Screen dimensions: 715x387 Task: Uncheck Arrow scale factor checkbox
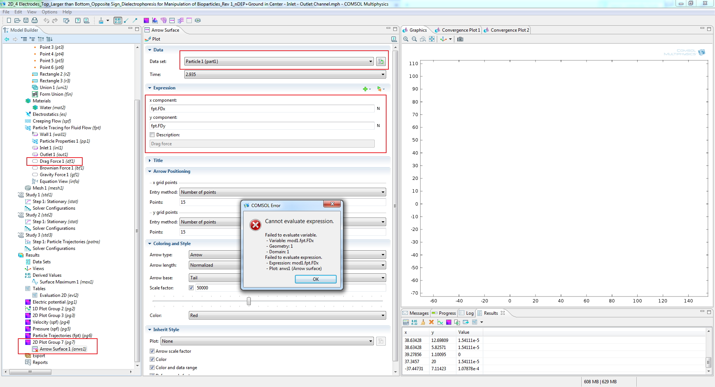152,351
